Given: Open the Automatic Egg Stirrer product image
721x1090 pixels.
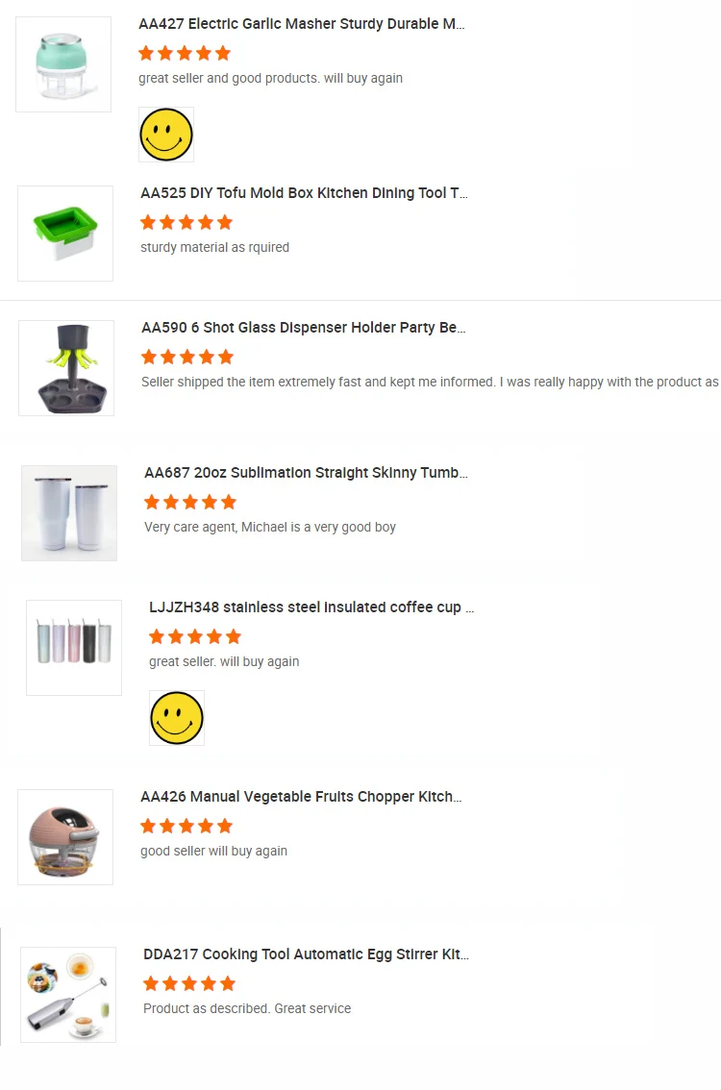Looking at the screenshot, I should 68,995.
